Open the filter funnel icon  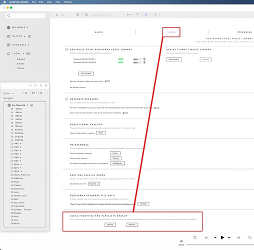pyautogui.click(x=137, y=14)
